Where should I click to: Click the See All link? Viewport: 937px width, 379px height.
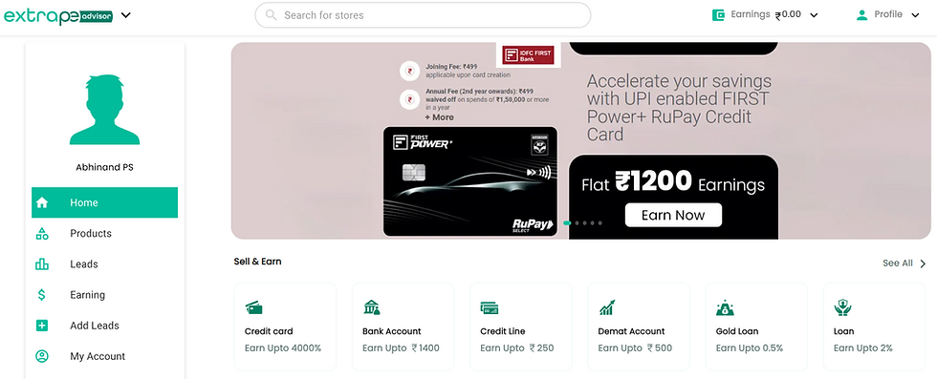[x=898, y=263]
